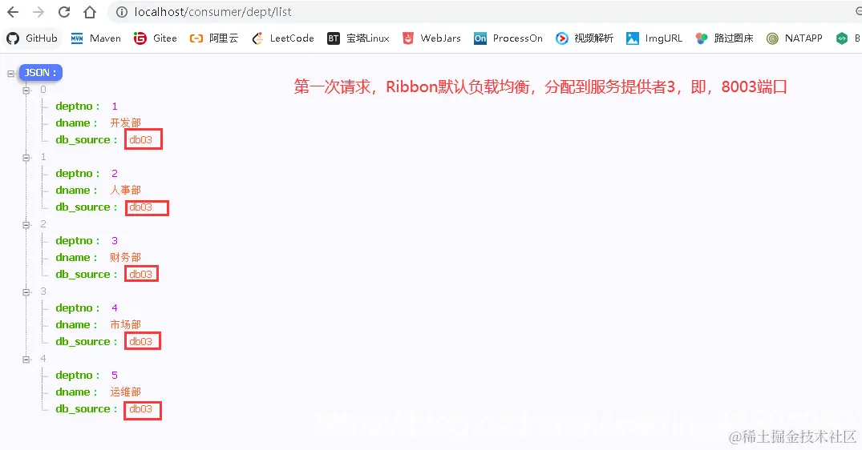Collapse the JSON root node toggle

(x=11, y=73)
